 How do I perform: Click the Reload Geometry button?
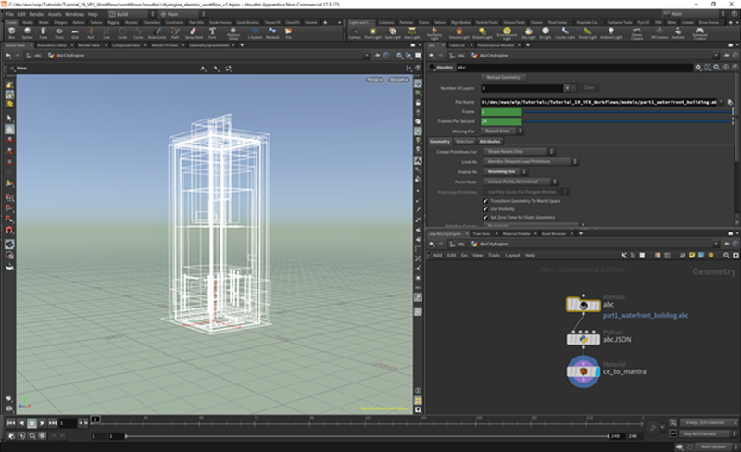505,77
